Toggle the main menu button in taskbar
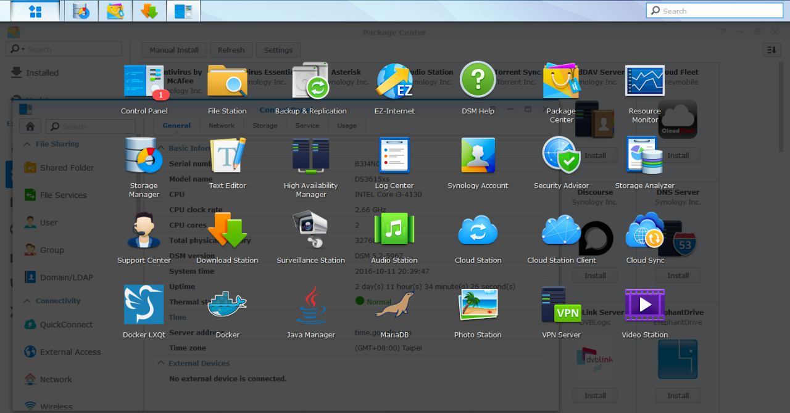Viewport: 790px width, 413px height. pos(35,11)
